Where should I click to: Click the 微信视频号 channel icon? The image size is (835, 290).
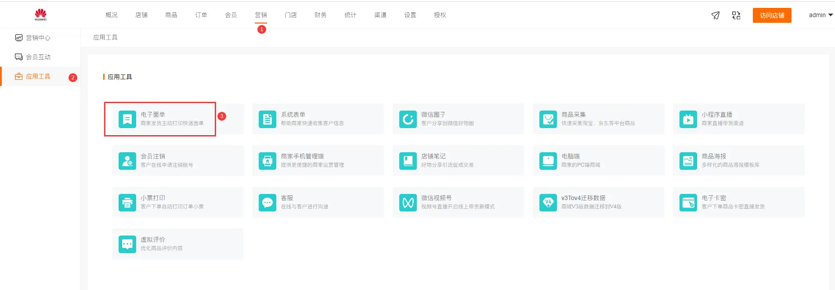tap(408, 202)
